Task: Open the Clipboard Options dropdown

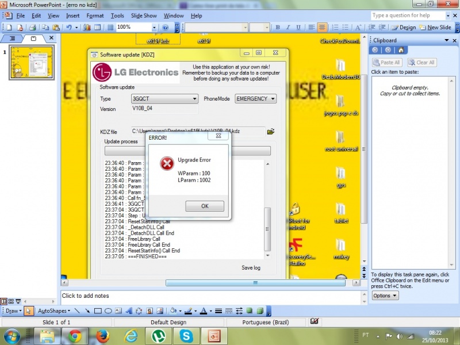Action: (x=385, y=296)
